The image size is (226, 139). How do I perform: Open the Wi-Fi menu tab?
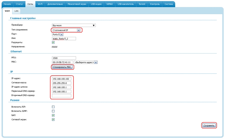click(x=40, y=4)
